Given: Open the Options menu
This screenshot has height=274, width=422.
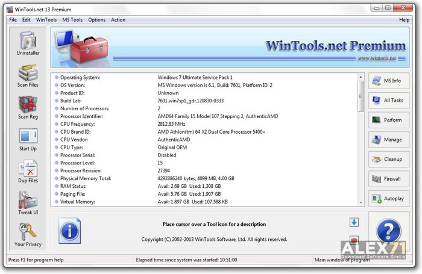Looking at the screenshot, I should 96,20.
